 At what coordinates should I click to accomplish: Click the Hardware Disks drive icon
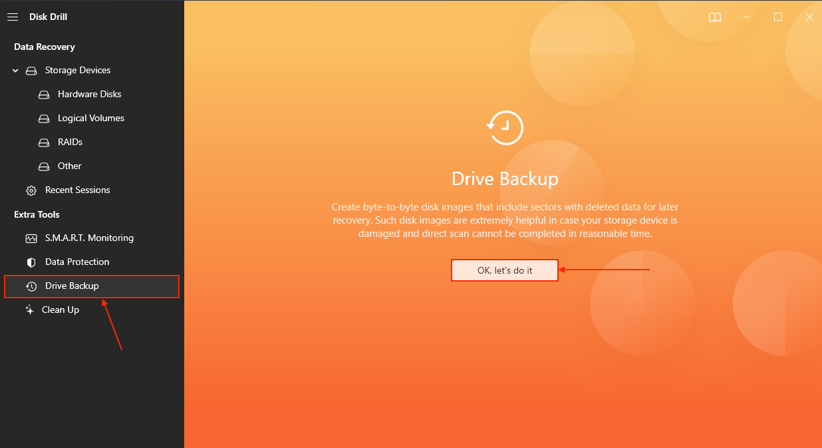tap(44, 95)
